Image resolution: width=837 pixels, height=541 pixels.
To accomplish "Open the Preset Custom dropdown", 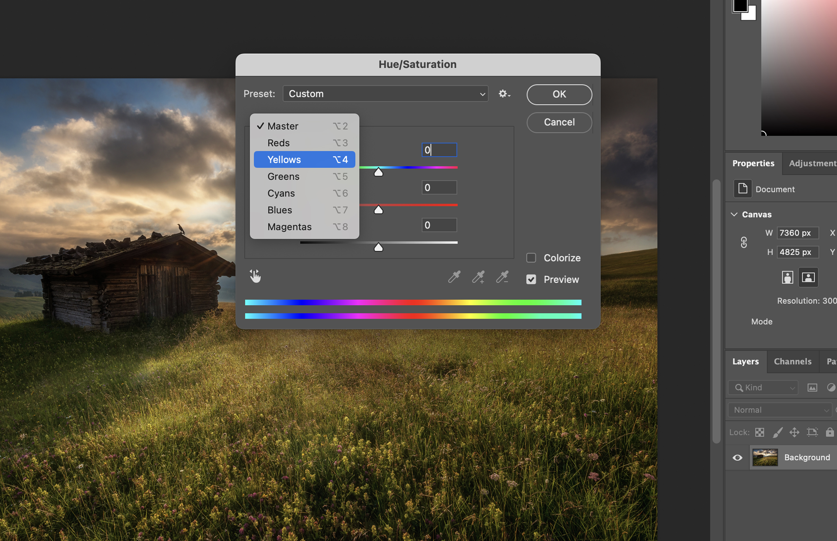I will pos(385,94).
